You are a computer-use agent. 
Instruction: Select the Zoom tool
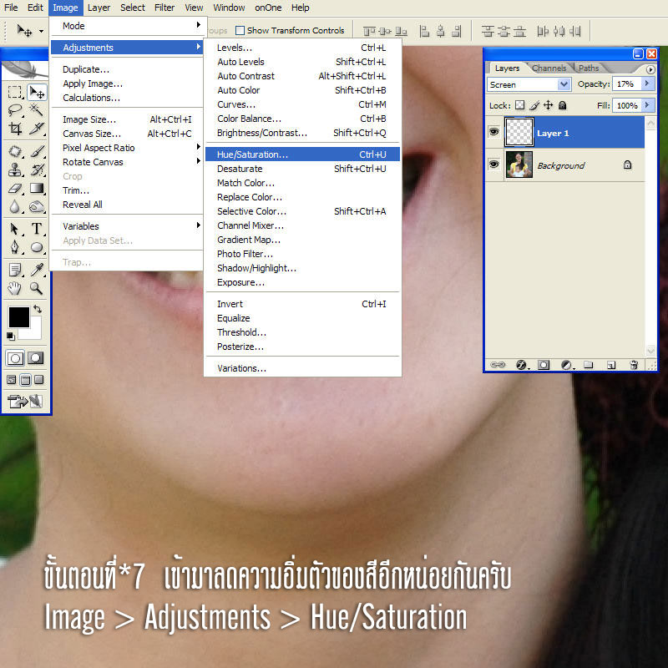37,288
